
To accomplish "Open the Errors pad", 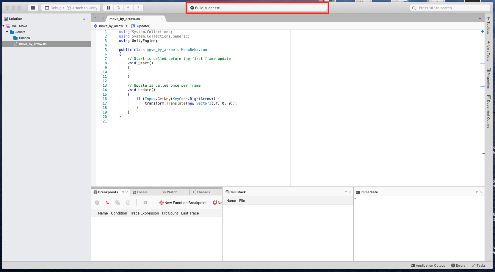I will pos(458,265).
